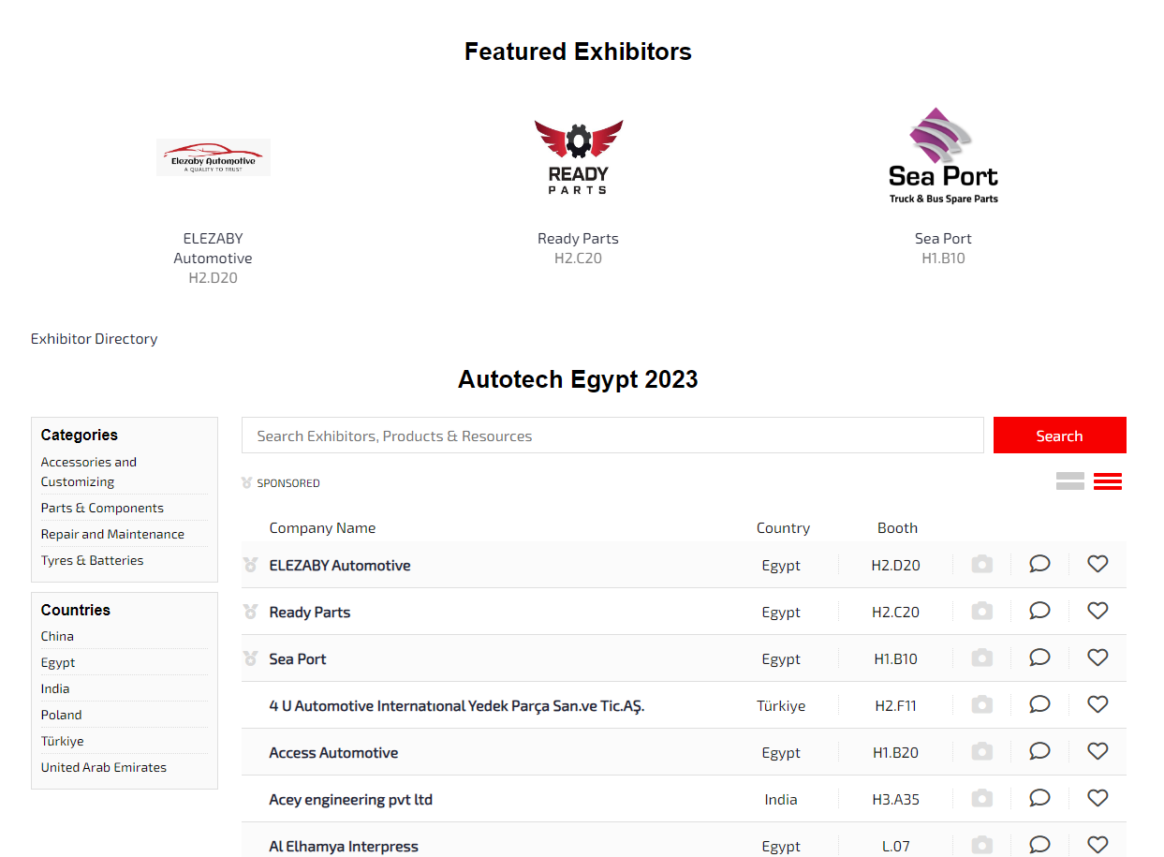
Task: Open the ELEZABY Automotive featured logo
Action: (214, 157)
